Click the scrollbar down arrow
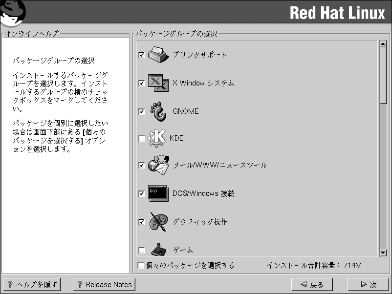Screen dimensions: 392x294 pos(383,252)
